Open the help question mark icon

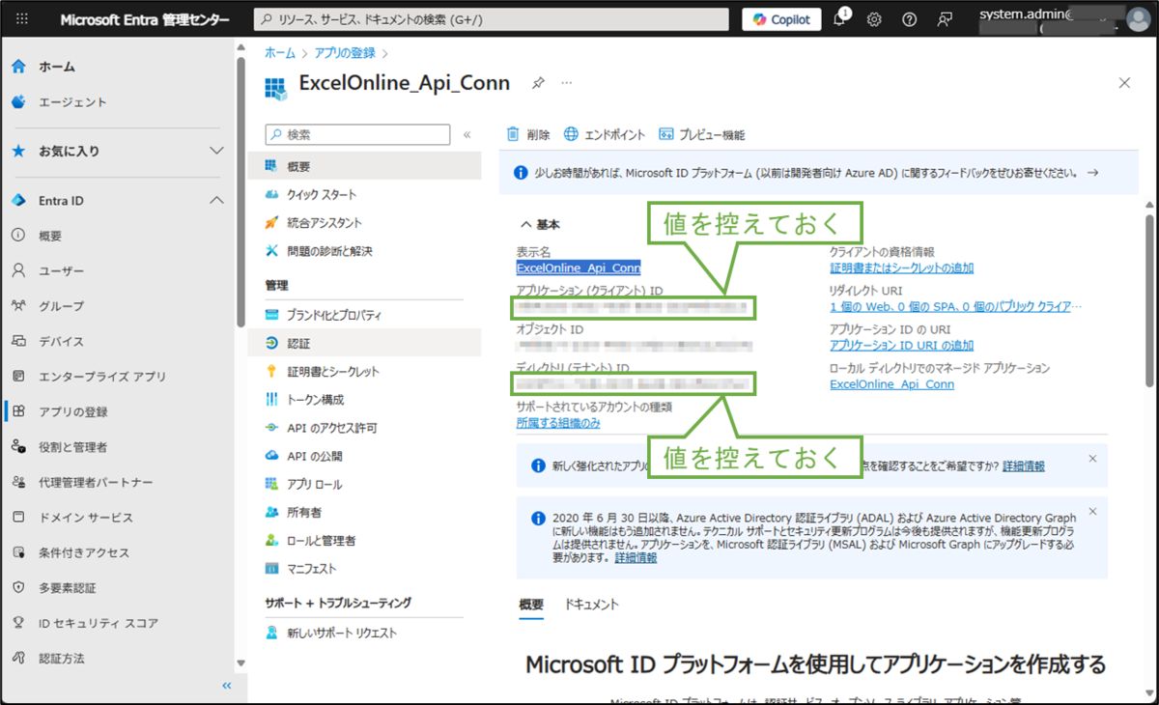pyautogui.click(x=909, y=19)
